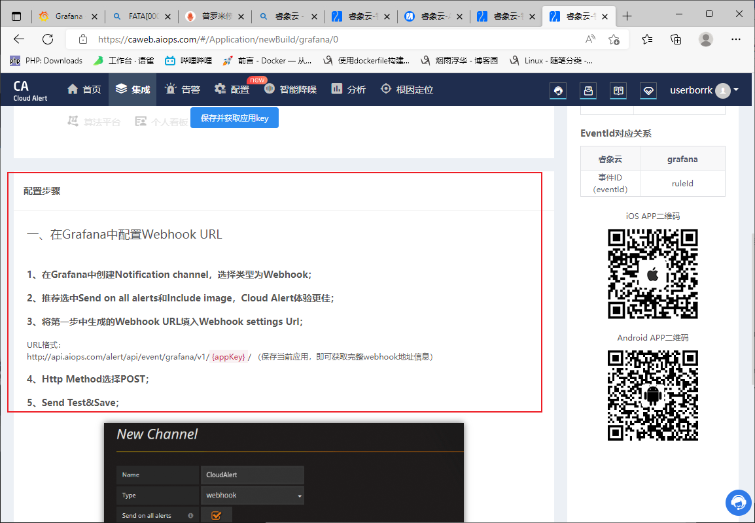Toggle read aloud icon in address bar
Image resolution: width=755 pixels, height=523 pixels.
[x=590, y=39]
